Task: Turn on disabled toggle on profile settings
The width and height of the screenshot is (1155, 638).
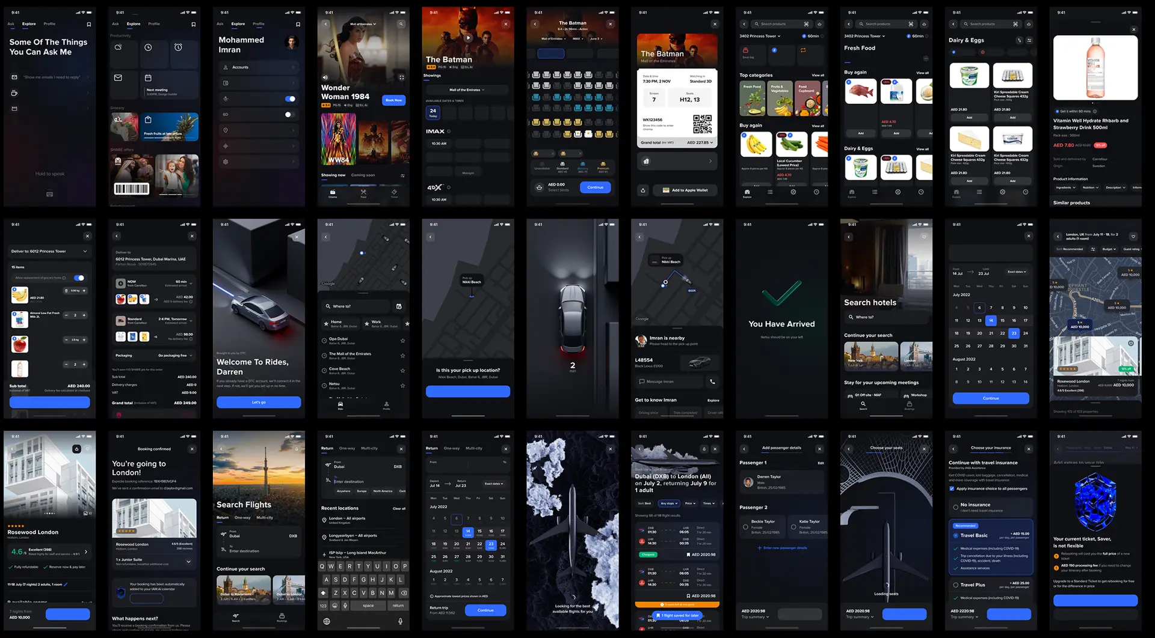Action: [x=289, y=114]
